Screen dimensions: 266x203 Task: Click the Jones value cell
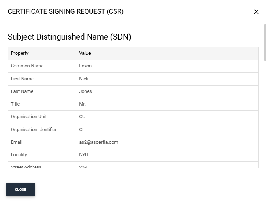click(x=85, y=91)
